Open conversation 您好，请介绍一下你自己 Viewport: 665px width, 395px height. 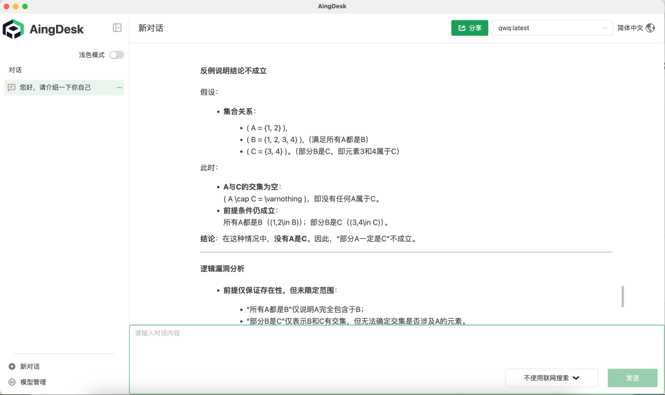pyautogui.click(x=64, y=87)
